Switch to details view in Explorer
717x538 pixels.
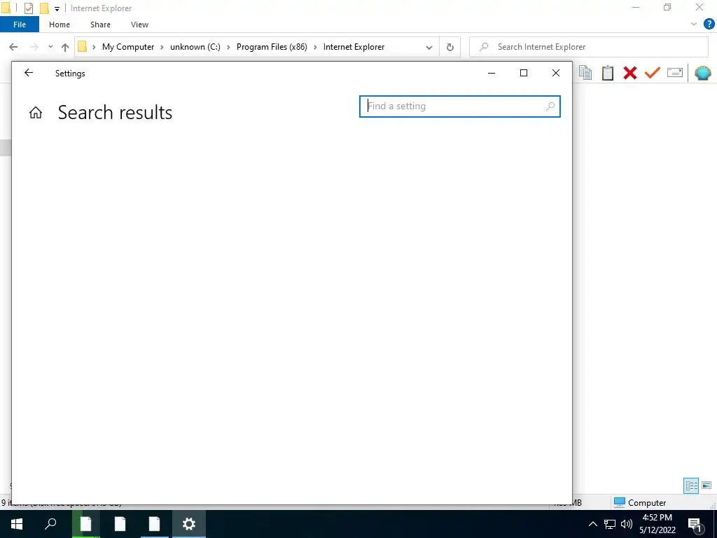pyautogui.click(x=691, y=486)
